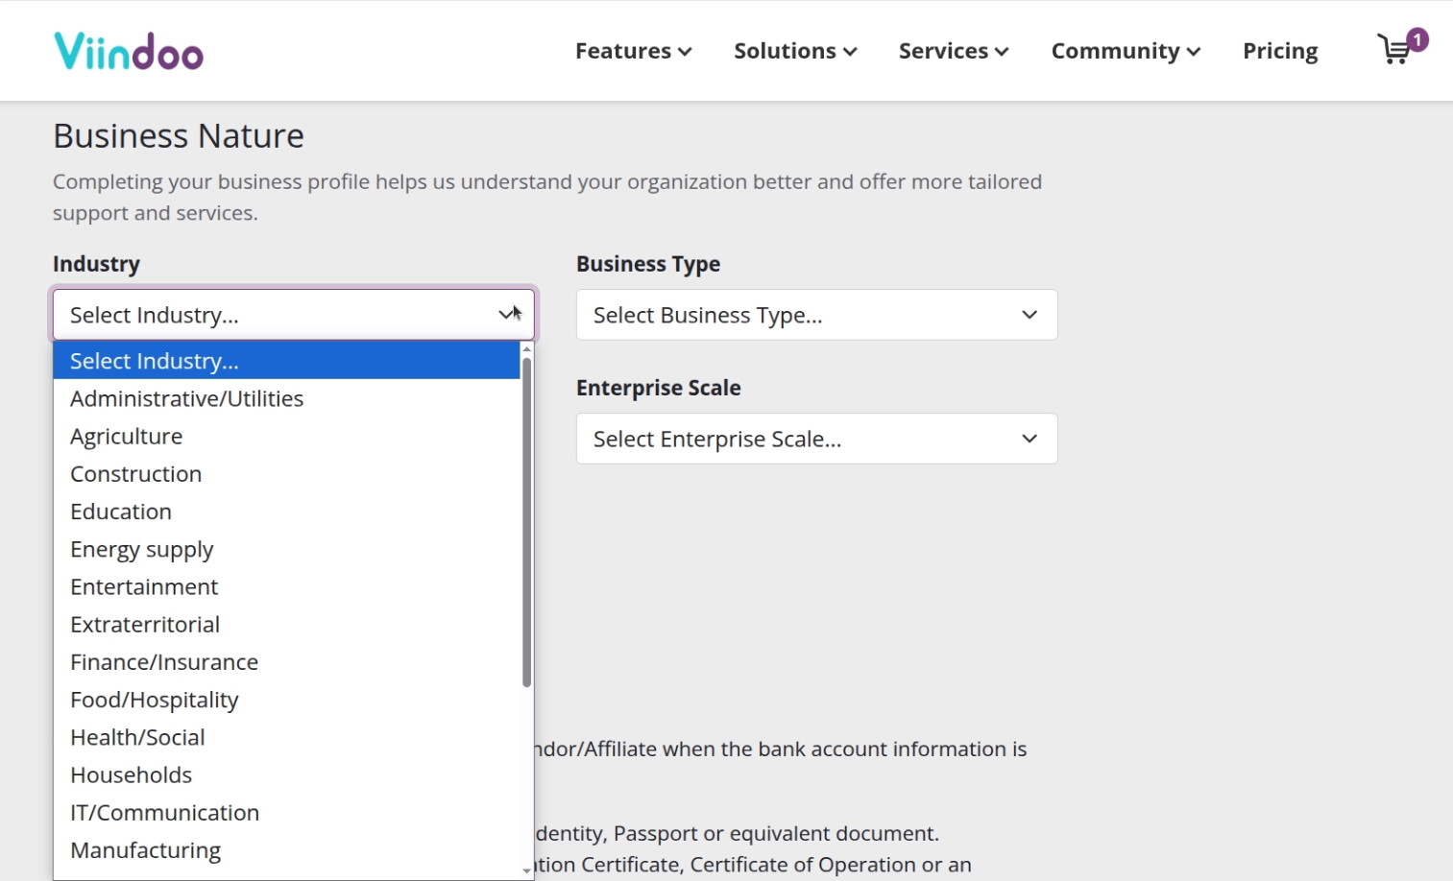Open the Business Type dropdown
This screenshot has width=1453, height=881.
point(816,315)
